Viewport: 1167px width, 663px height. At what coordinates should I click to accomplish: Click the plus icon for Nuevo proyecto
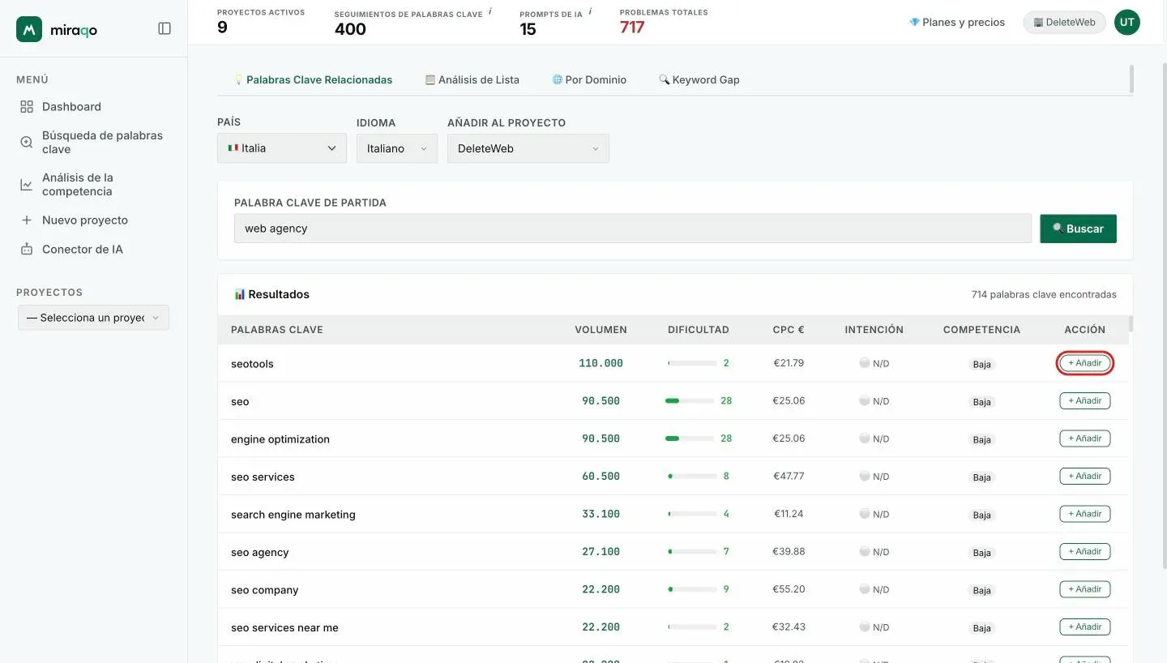coord(27,220)
